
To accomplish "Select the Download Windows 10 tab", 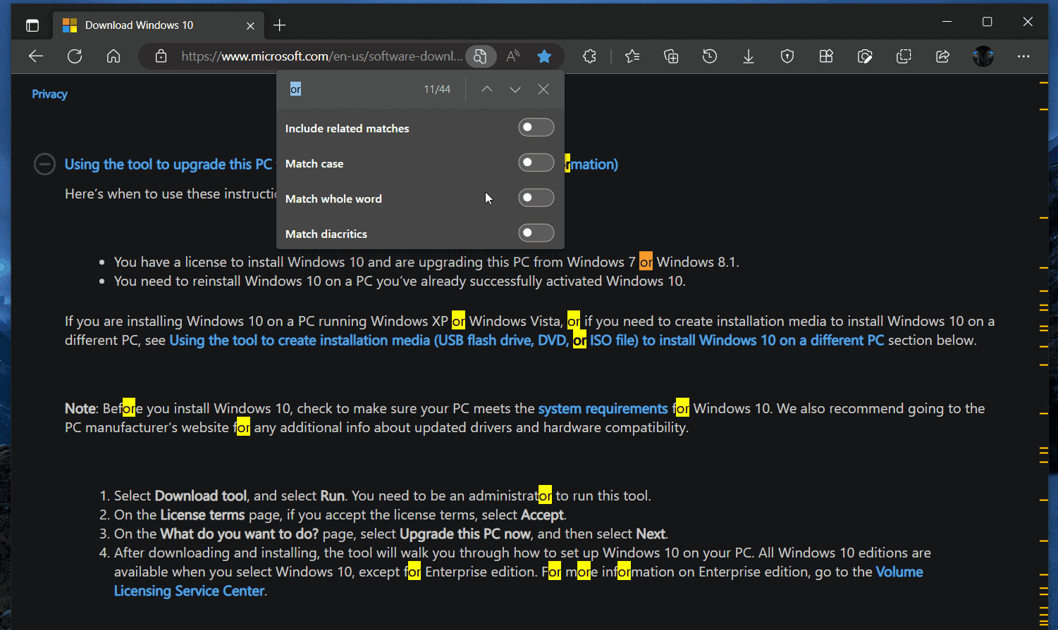I will (141, 25).
